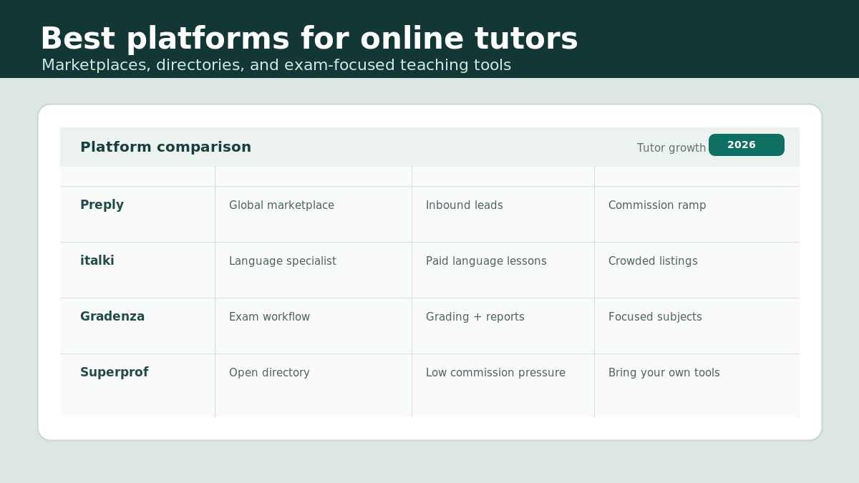Click the 'Inbound leads' cell
The height and width of the screenshot is (483, 859).
465,205
